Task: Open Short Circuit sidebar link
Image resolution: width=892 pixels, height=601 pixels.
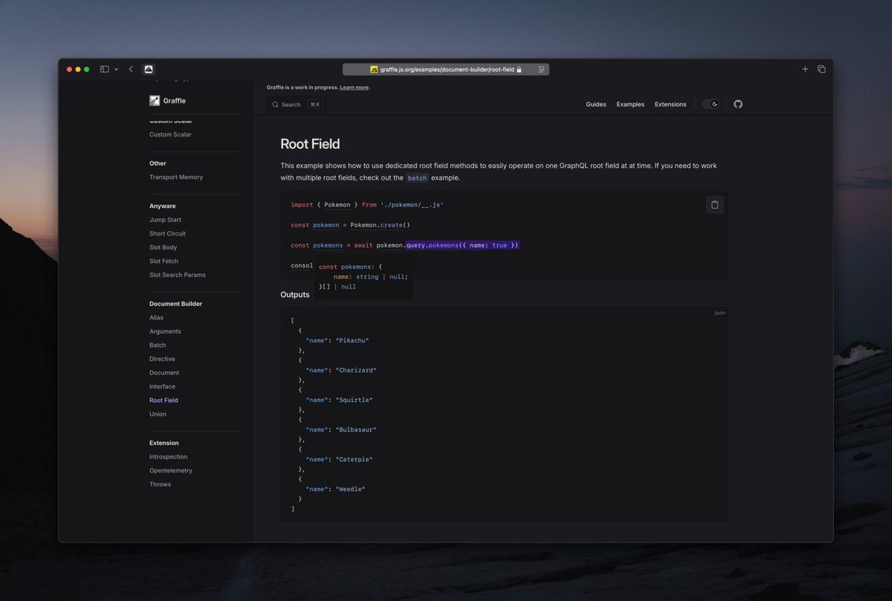Action: pos(167,233)
